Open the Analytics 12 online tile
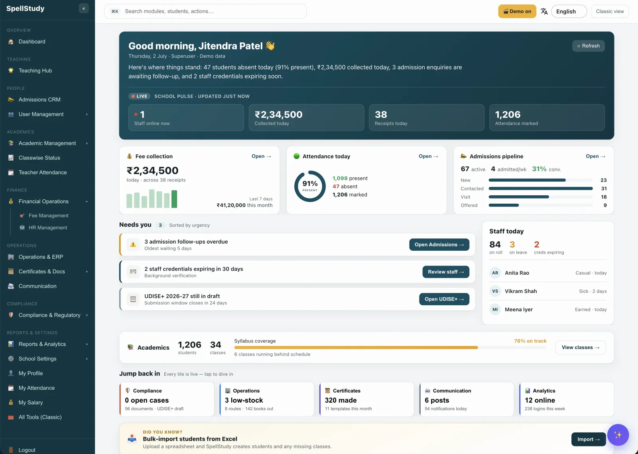638x454 pixels. pyautogui.click(x=566, y=399)
